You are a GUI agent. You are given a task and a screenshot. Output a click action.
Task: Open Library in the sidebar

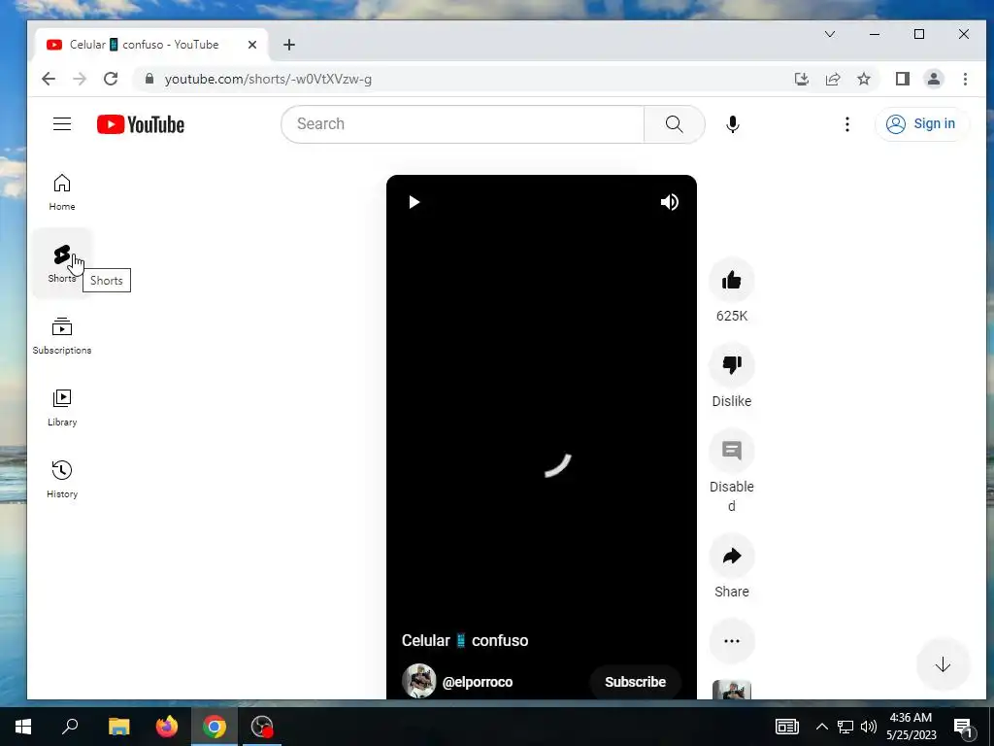coord(62,407)
